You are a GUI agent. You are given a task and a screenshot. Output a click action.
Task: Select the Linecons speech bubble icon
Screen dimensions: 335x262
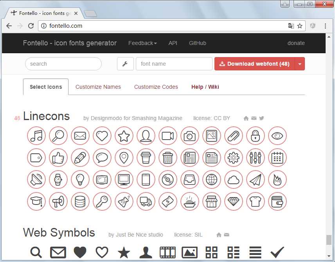coord(102,158)
